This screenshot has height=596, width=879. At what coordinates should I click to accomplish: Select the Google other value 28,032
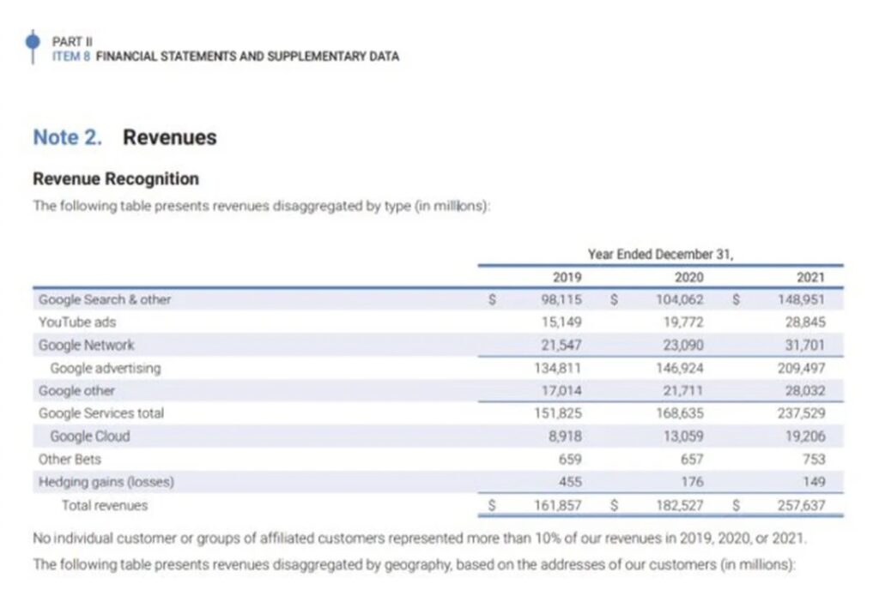[x=805, y=391]
